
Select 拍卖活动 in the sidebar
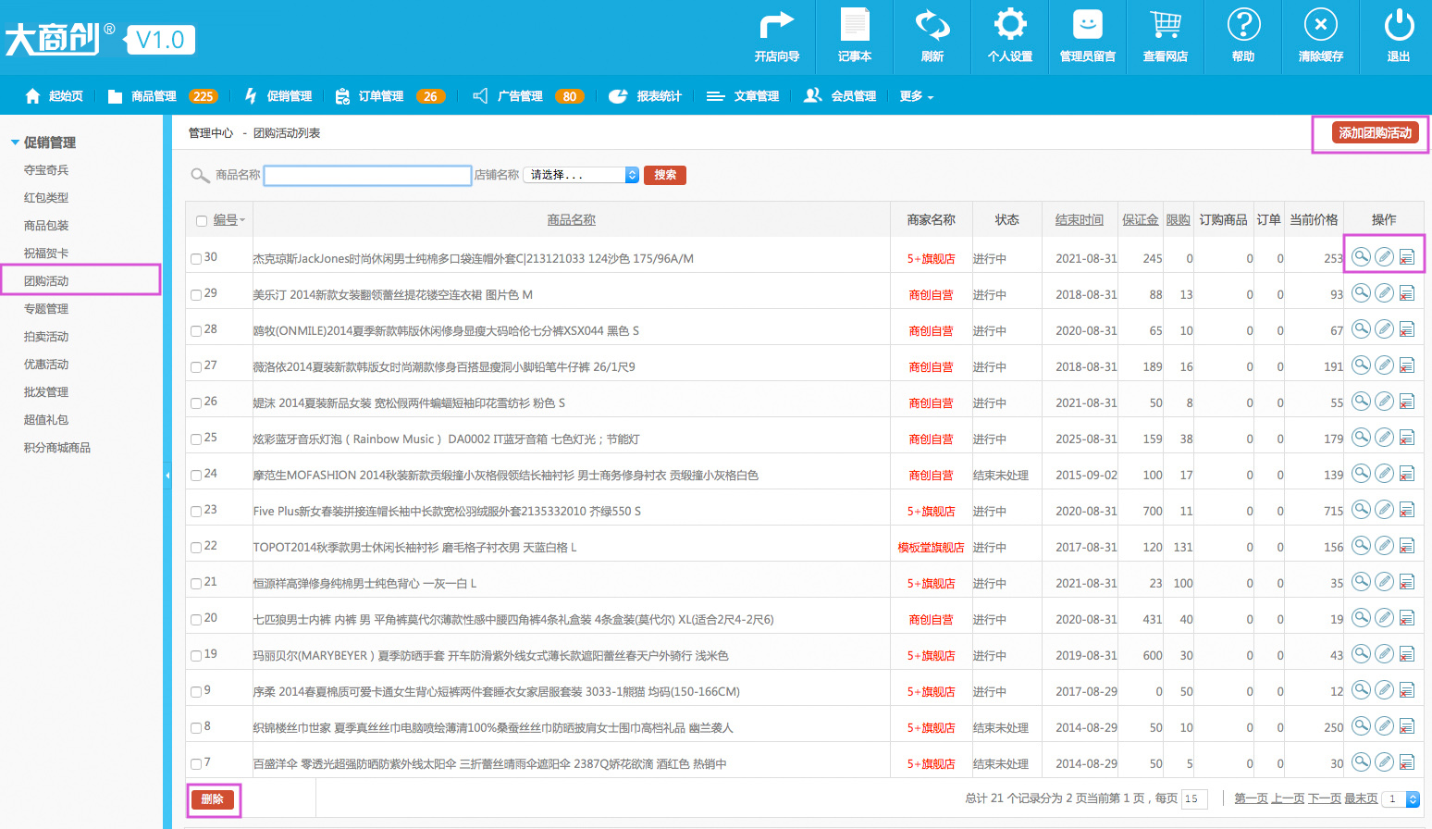[46, 336]
